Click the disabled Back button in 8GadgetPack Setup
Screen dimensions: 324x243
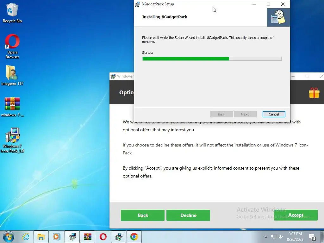pos(221,114)
